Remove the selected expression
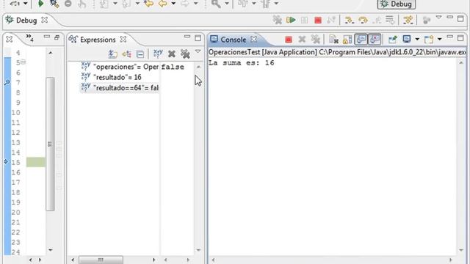 [x=171, y=54]
